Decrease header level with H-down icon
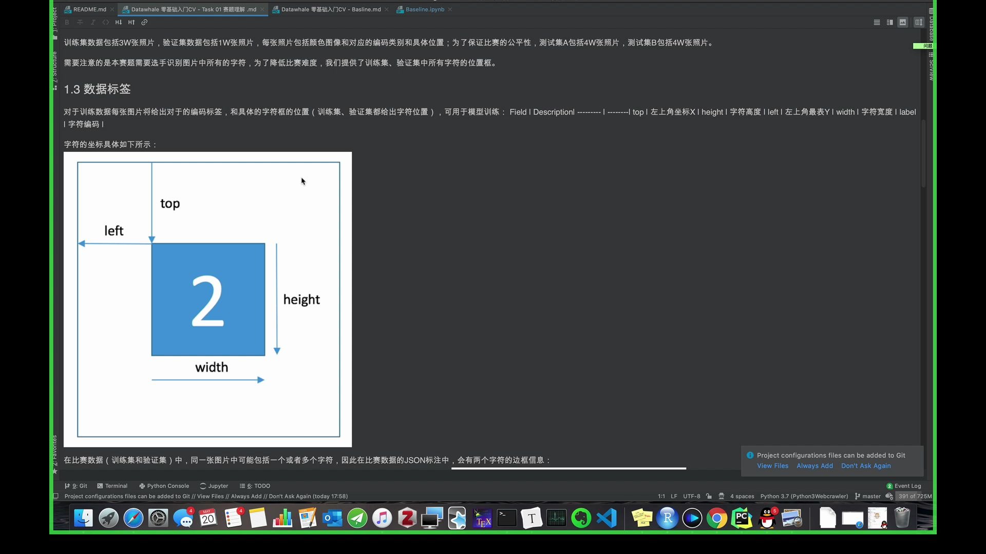Screen dimensions: 986x554 (119, 23)
